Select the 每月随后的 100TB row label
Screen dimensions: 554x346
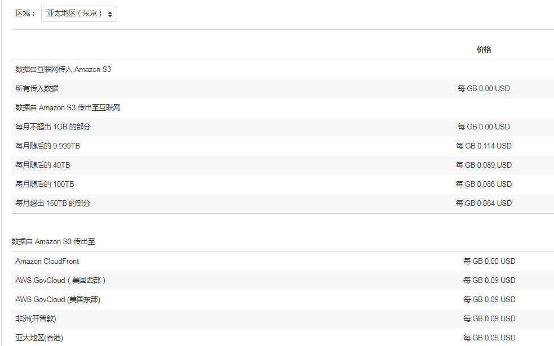pos(45,184)
